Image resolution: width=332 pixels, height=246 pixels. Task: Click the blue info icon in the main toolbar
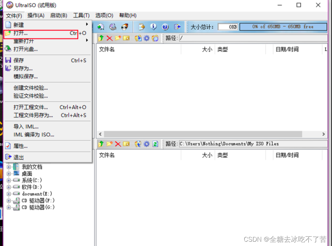click(x=153, y=27)
